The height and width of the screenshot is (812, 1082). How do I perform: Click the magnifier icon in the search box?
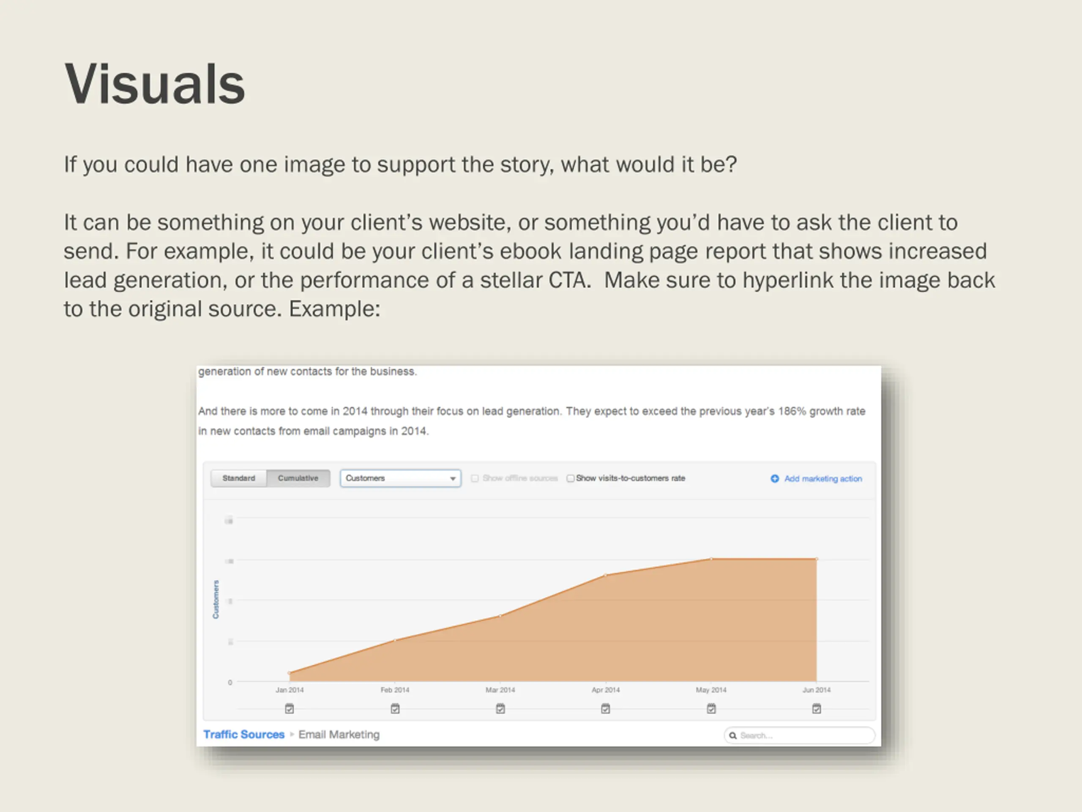(733, 735)
